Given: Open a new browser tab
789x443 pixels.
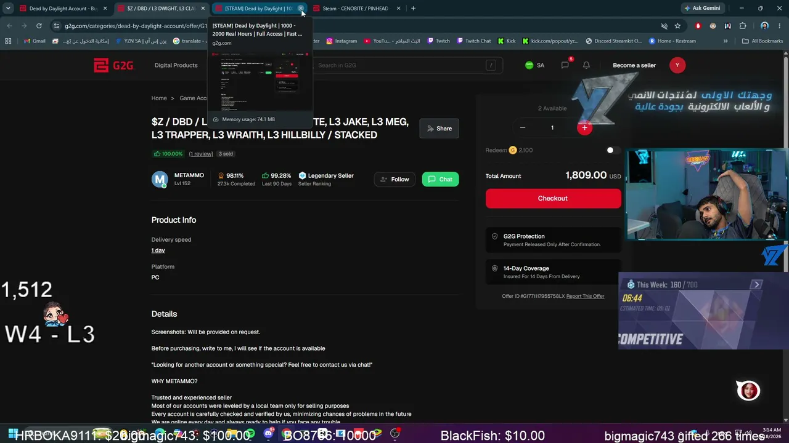Looking at the screenshot, I should coord(413,9).
